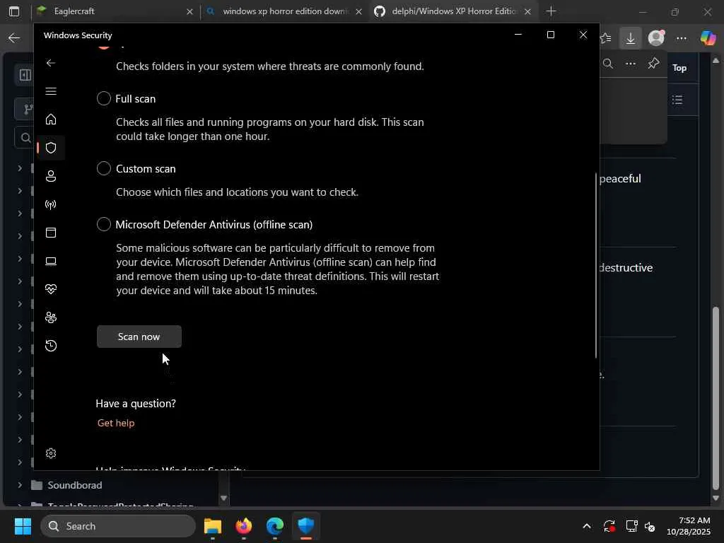Open the Windows Security hamburger menu
Image resolution: width=724 pixels, height=543 pixels.
(51, 91)
